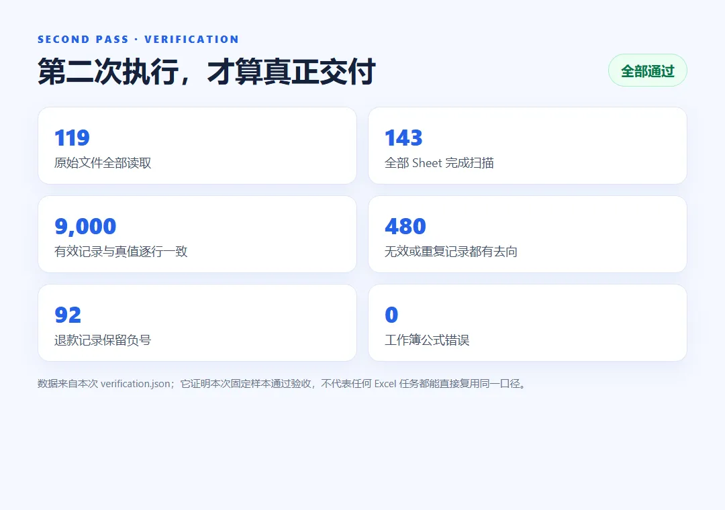Click the footnote starting 数据来自本次 verification.json
This screenshot has height=510, width=725.
click(283, 384)
